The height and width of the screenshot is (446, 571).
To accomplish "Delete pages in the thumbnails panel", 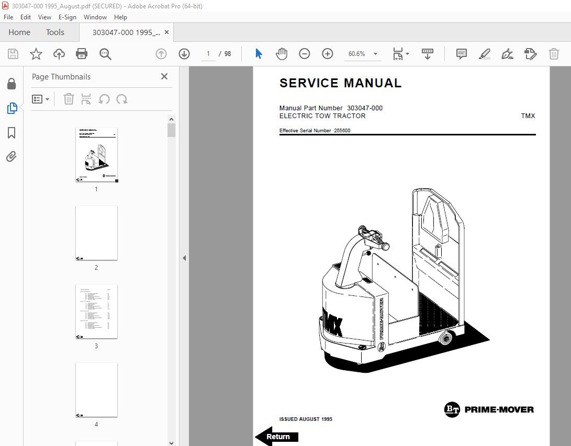I will [69, 99].
